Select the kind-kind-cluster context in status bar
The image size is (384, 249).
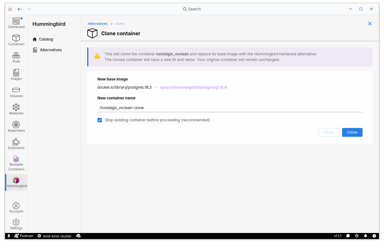coord(55,236)
